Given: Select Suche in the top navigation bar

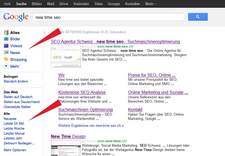Looking at the screenshot, I should (x=21, y=4).
